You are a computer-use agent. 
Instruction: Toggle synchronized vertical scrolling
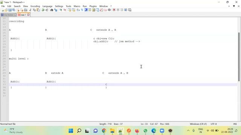(x=69, y=10)
